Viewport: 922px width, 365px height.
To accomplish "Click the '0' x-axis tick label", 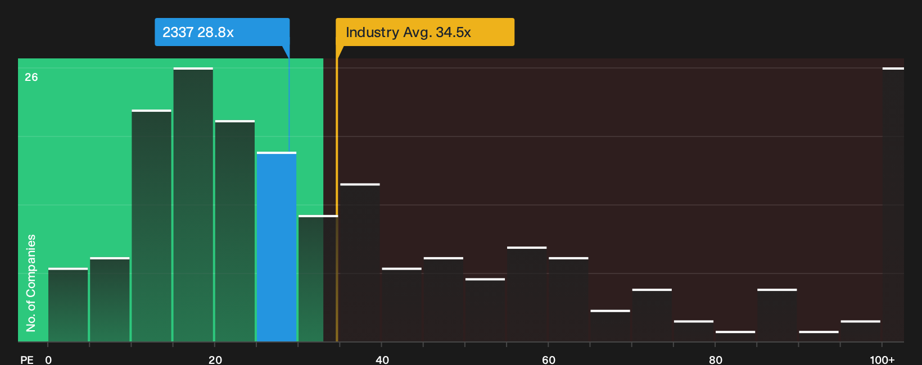I will [48, 359].
